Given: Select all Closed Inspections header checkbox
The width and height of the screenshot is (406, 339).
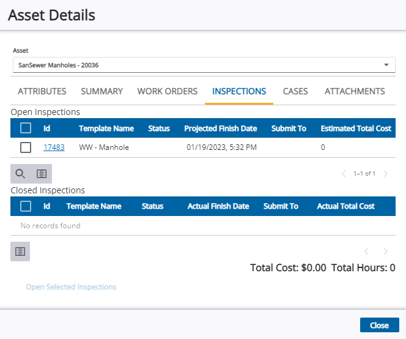Looking at the screenshot, I should tap(26, 206).
